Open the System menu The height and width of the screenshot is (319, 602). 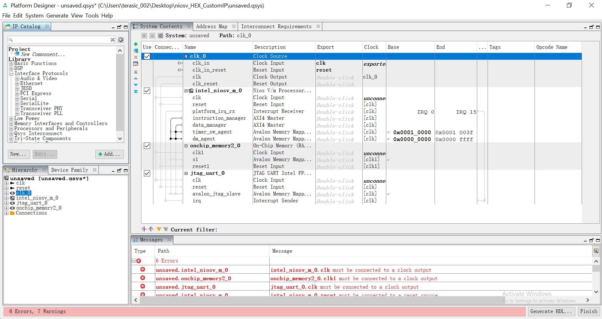click(34, 16)
